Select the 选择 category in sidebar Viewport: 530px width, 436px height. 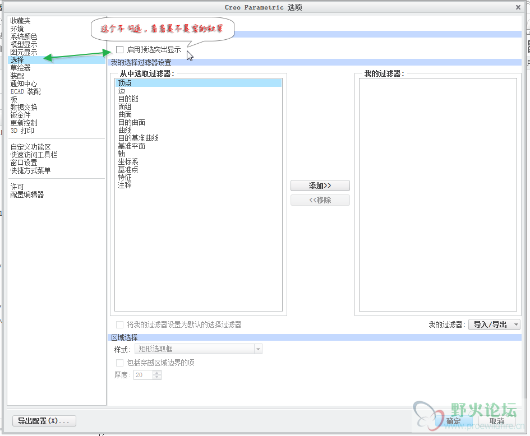tap(57, 60)
